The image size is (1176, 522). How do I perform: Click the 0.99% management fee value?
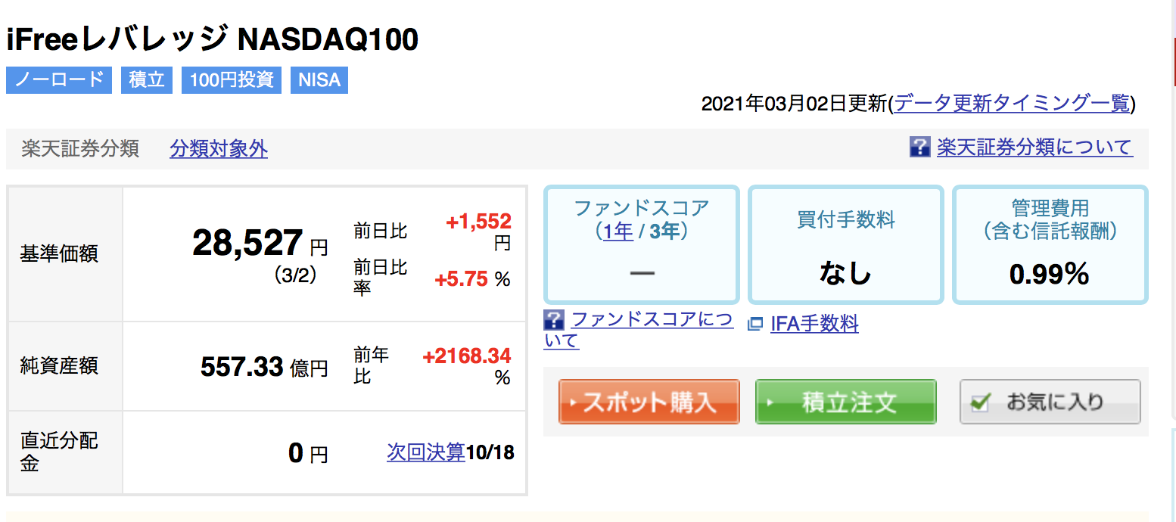pos(1050,274)
